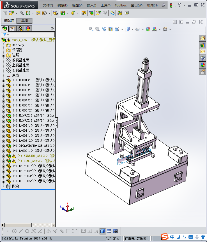This screenshot has width=207, height=242.
Task: Click the Sogou S input method logo
Action: [165, 237]
